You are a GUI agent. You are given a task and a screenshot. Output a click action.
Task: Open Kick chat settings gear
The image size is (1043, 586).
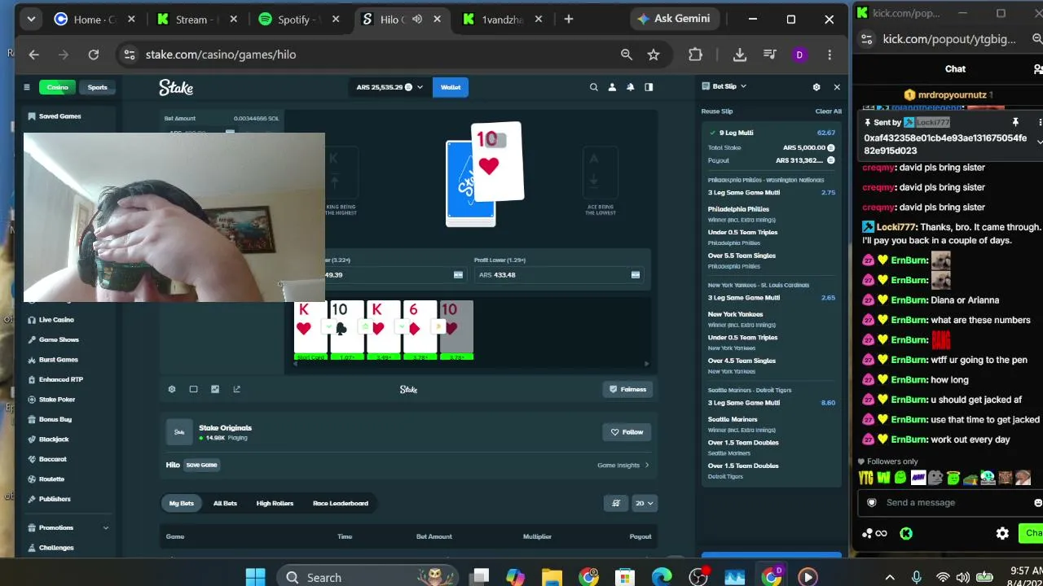(1002, 534)
